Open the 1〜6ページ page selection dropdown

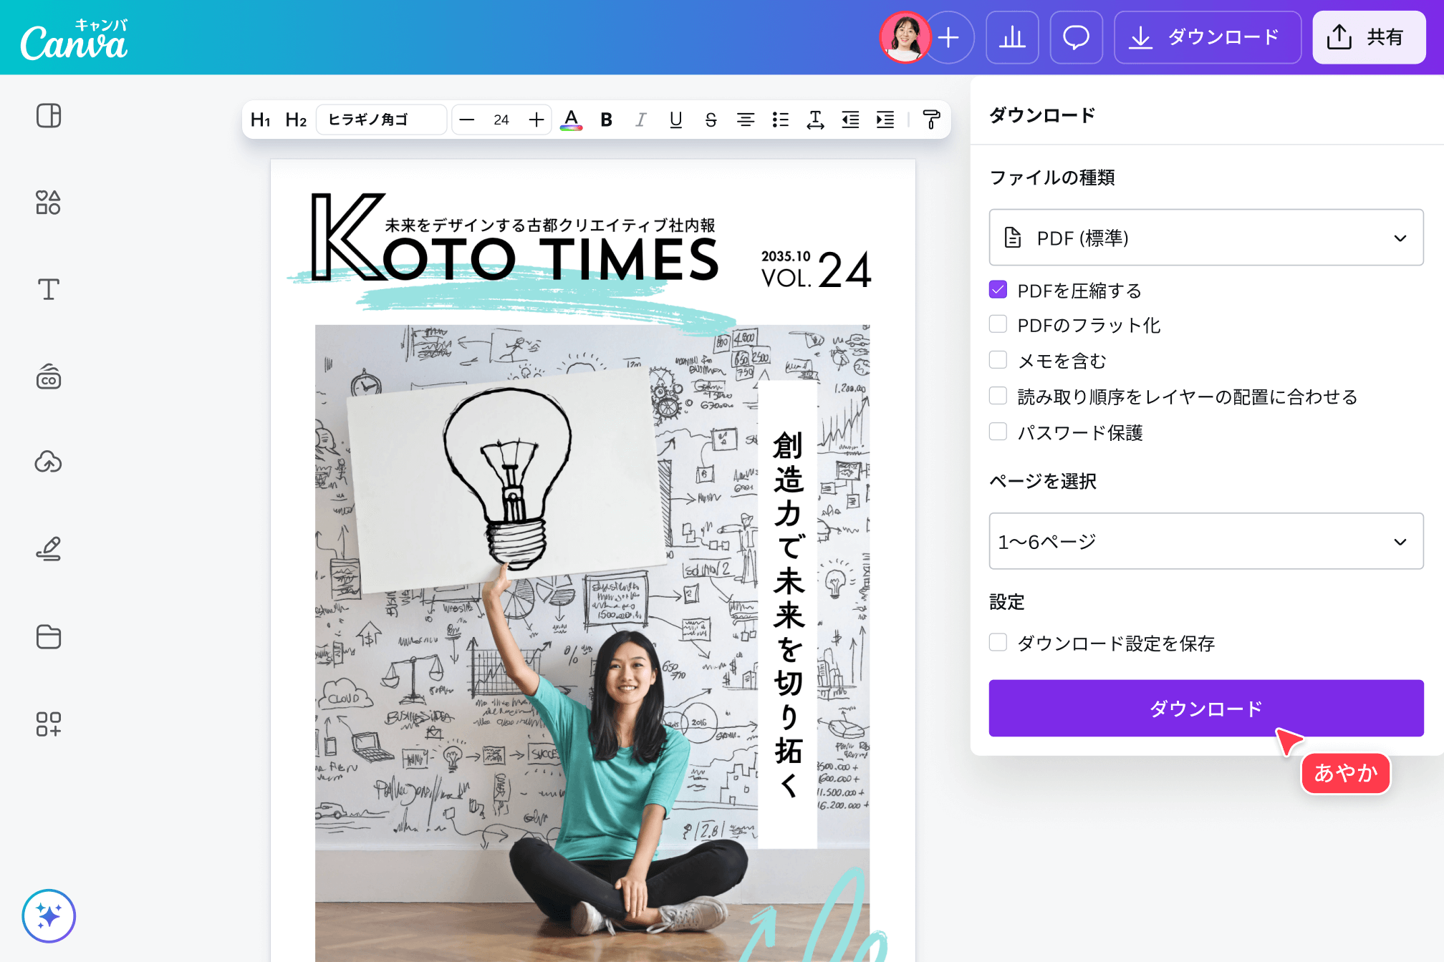[1205, 541]
